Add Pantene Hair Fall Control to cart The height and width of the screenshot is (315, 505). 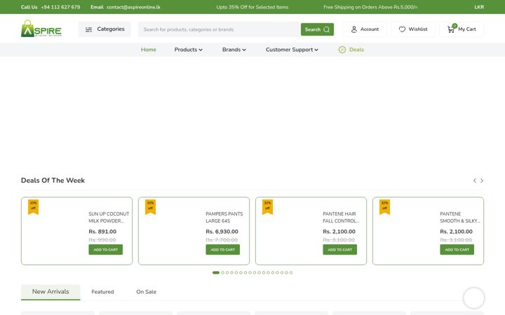tap(339, 249)
